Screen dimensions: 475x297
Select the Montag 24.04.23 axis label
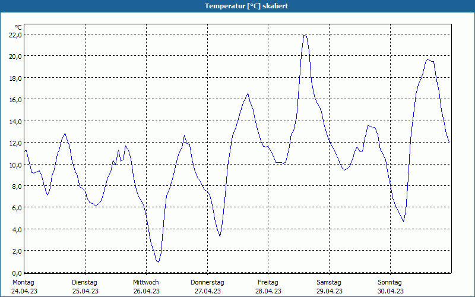pos(24,287)
